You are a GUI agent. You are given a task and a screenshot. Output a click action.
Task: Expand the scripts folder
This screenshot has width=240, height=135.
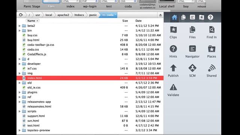pos(19,111)
